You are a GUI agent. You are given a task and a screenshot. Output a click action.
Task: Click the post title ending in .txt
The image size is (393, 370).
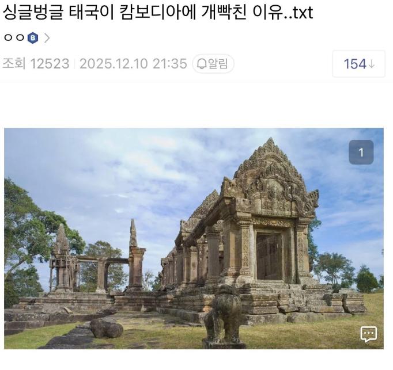158,12
